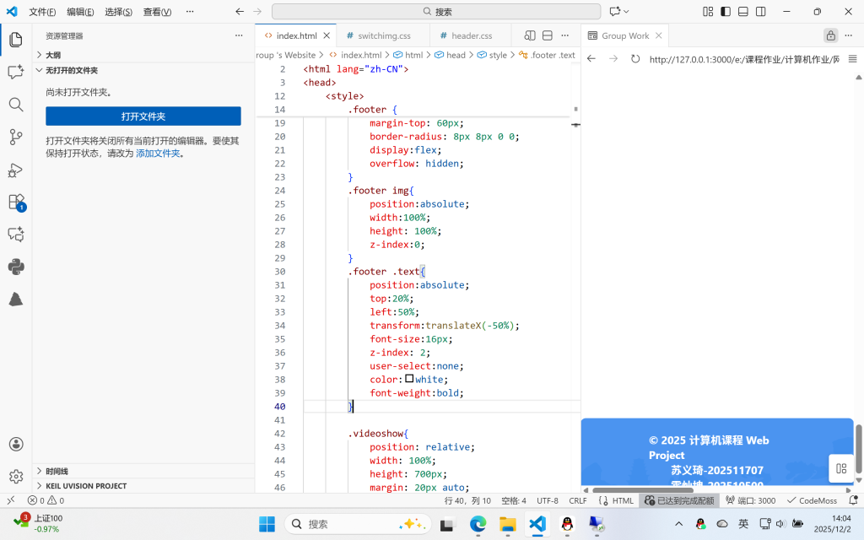Image resolution: width=864 pixels, height=540 pixels.
Task: Open the Search view in activity bar
Action: (x=15, y=105)
